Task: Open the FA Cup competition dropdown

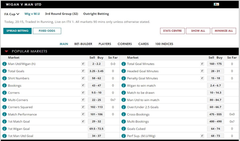Action: pos(12,14)
